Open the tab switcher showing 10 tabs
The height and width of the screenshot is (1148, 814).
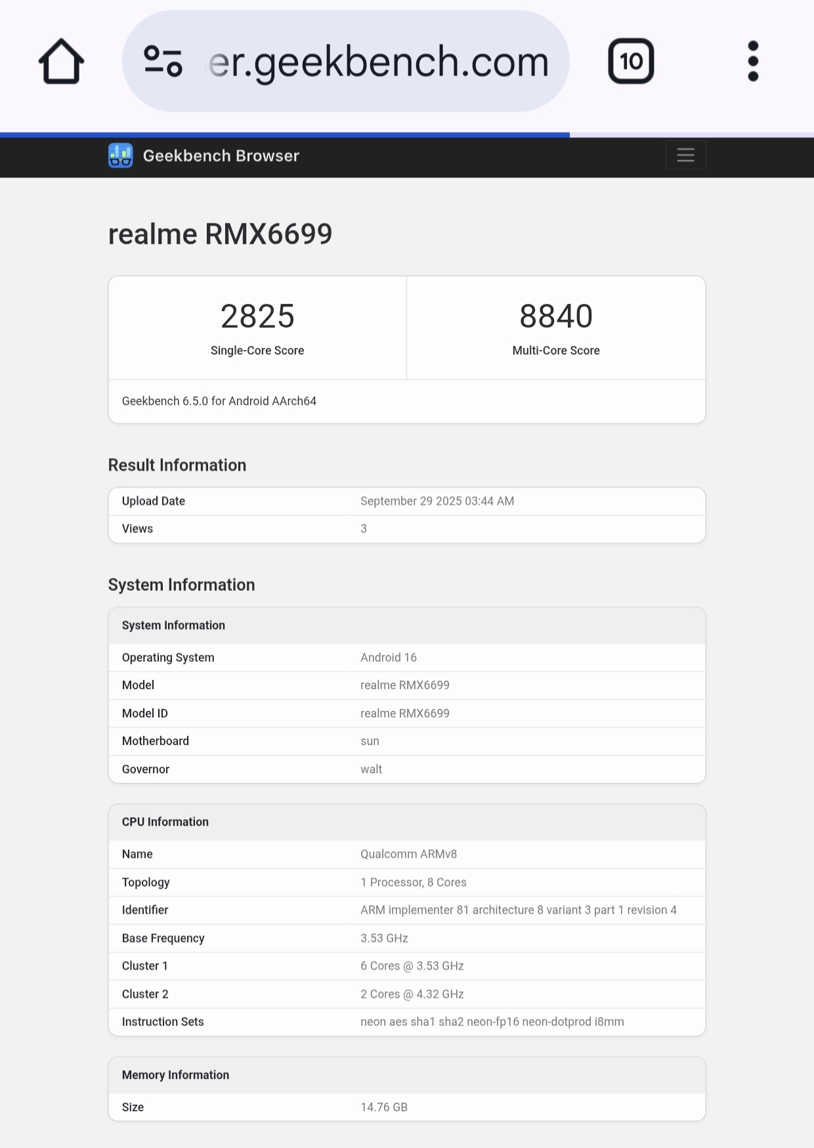point(631,62)
